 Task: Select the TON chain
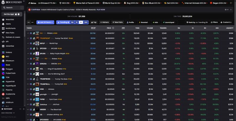8,77
